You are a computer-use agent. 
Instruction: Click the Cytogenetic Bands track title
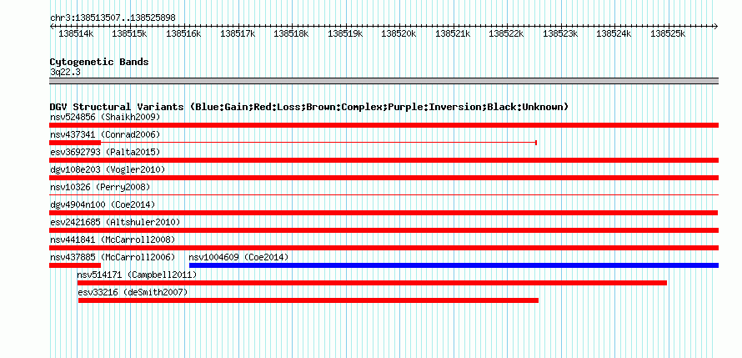point(99,62)
